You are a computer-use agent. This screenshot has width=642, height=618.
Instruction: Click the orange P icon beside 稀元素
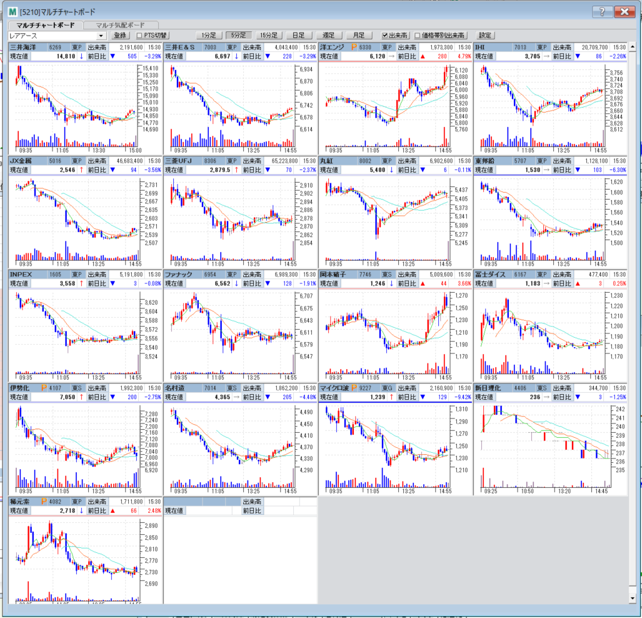click(x=43, y=501)
